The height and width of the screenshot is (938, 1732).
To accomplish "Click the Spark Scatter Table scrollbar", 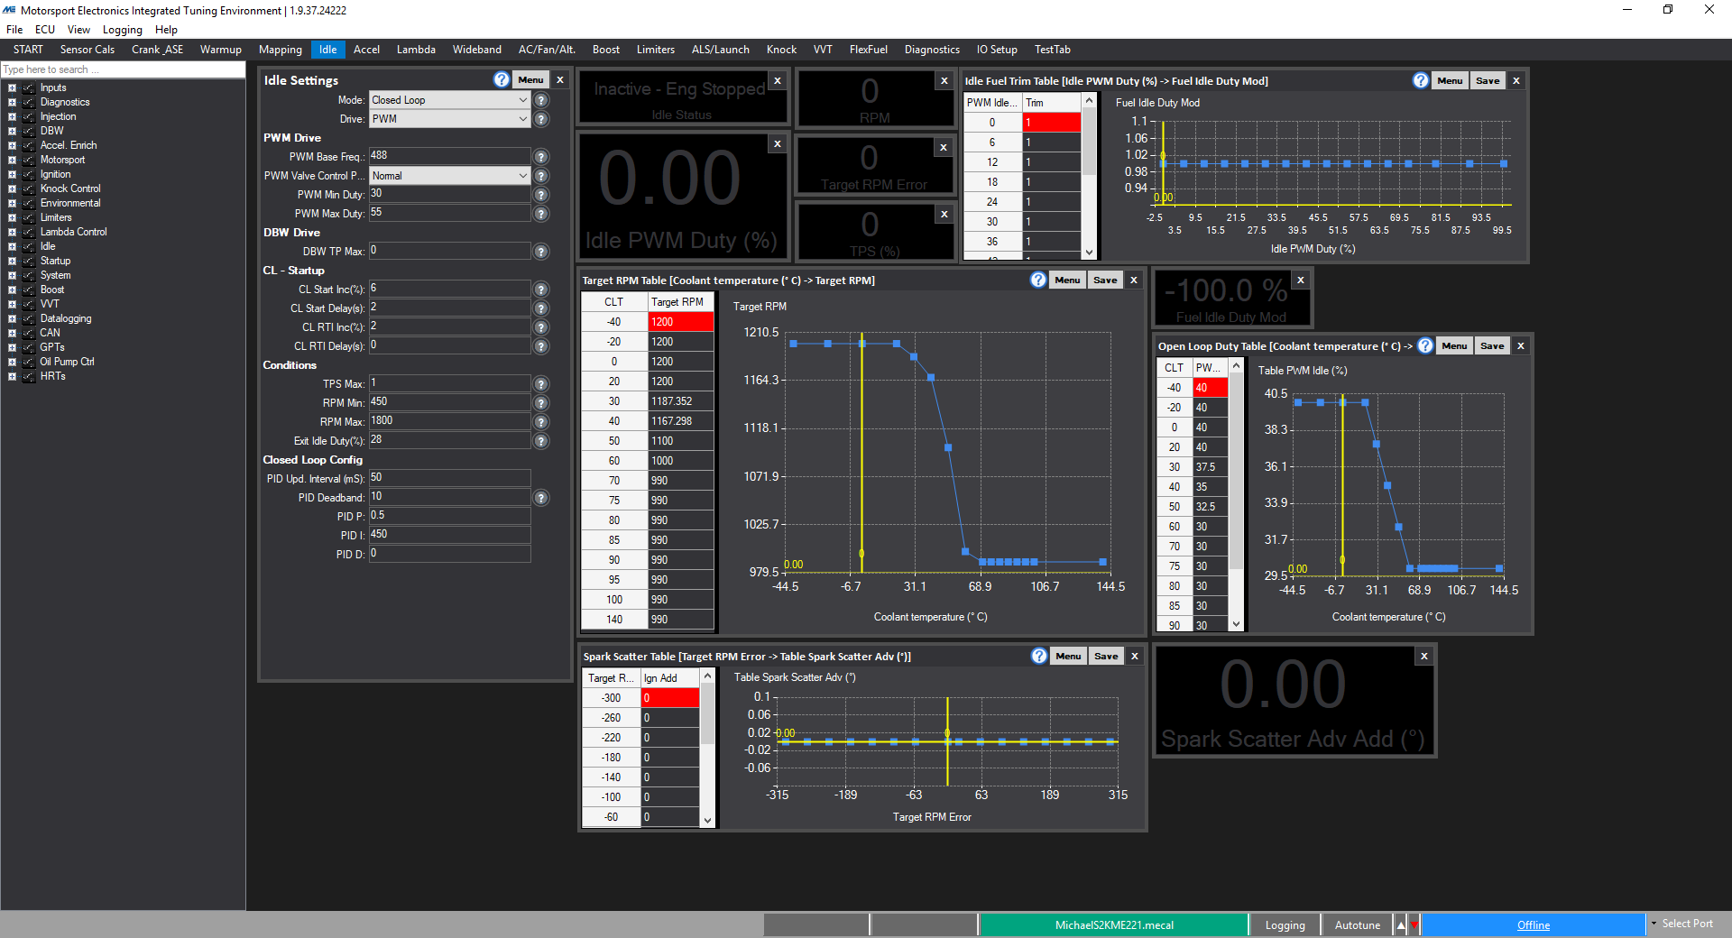I will click(707, 748).
